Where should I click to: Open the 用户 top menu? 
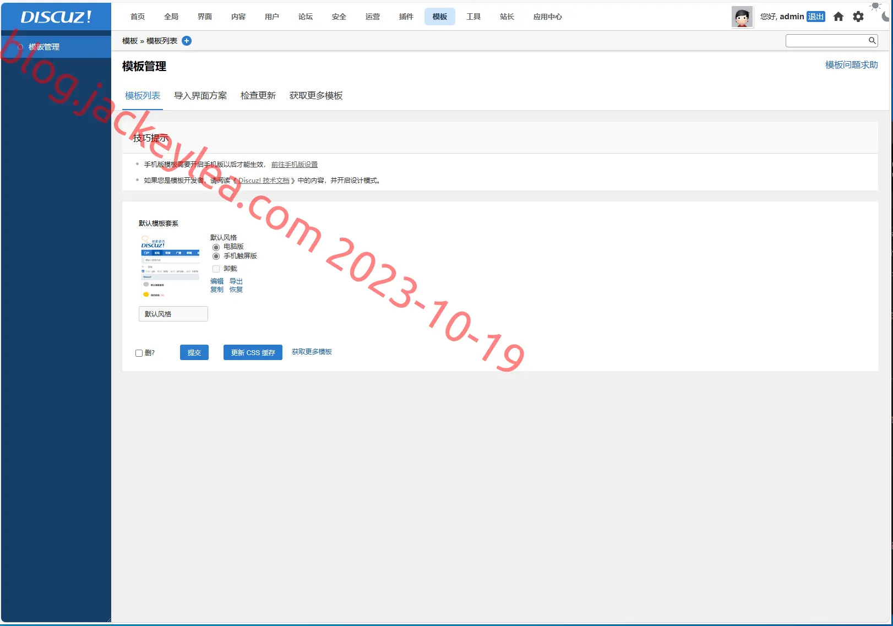tap(272, 17)
